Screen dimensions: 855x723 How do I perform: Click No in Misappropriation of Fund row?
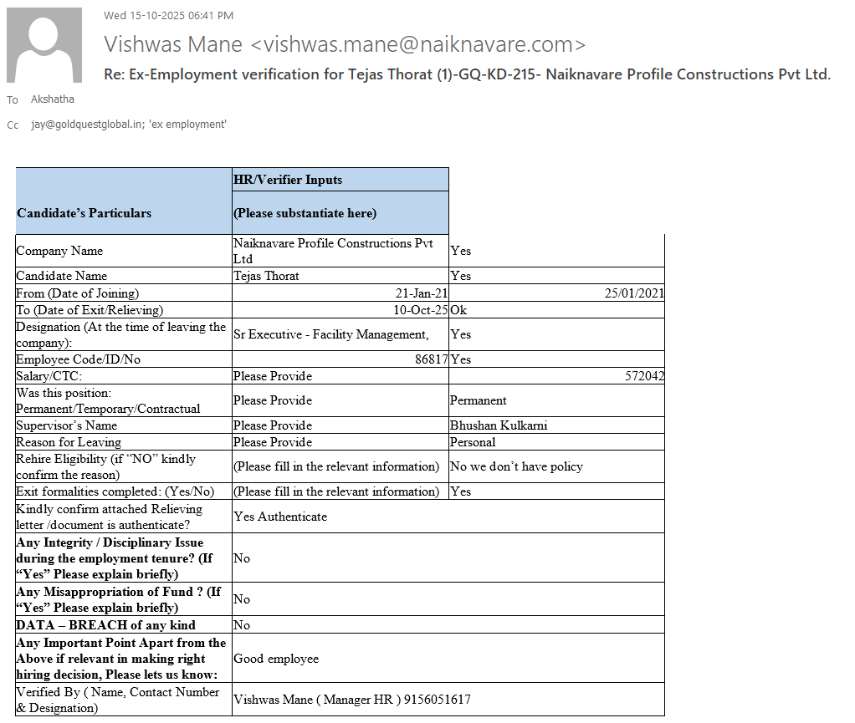[x=448, y=599]
